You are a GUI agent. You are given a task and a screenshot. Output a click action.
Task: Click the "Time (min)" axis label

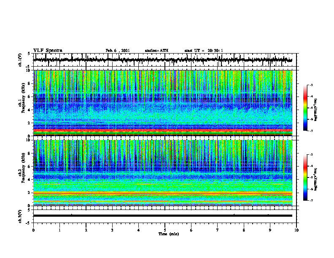point(169,234)
